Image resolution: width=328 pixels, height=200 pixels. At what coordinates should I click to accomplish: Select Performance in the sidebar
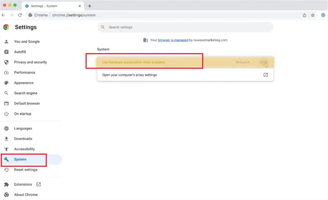click(x=25, y=72)
